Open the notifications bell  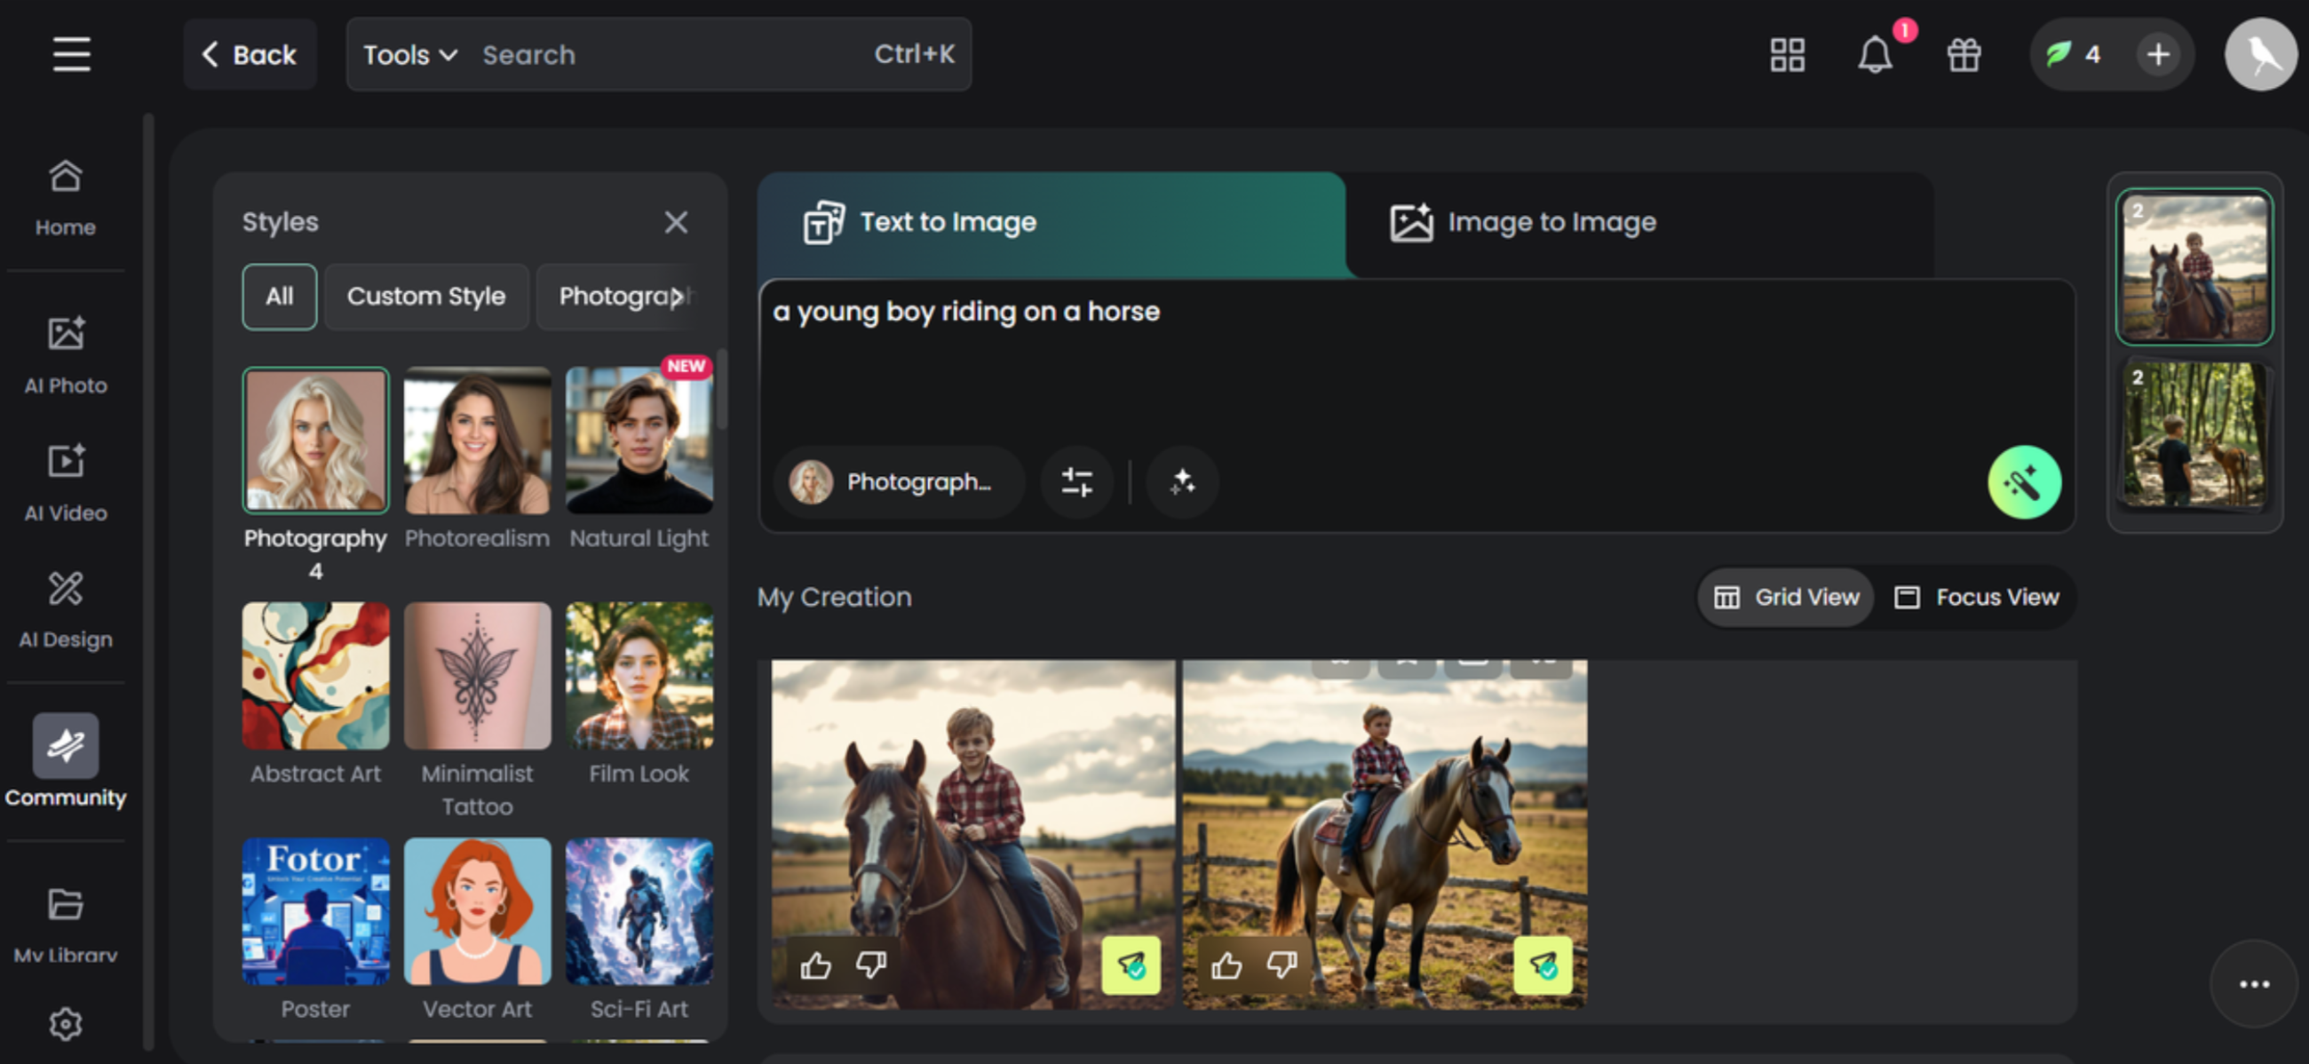[x=1873, y=55]
